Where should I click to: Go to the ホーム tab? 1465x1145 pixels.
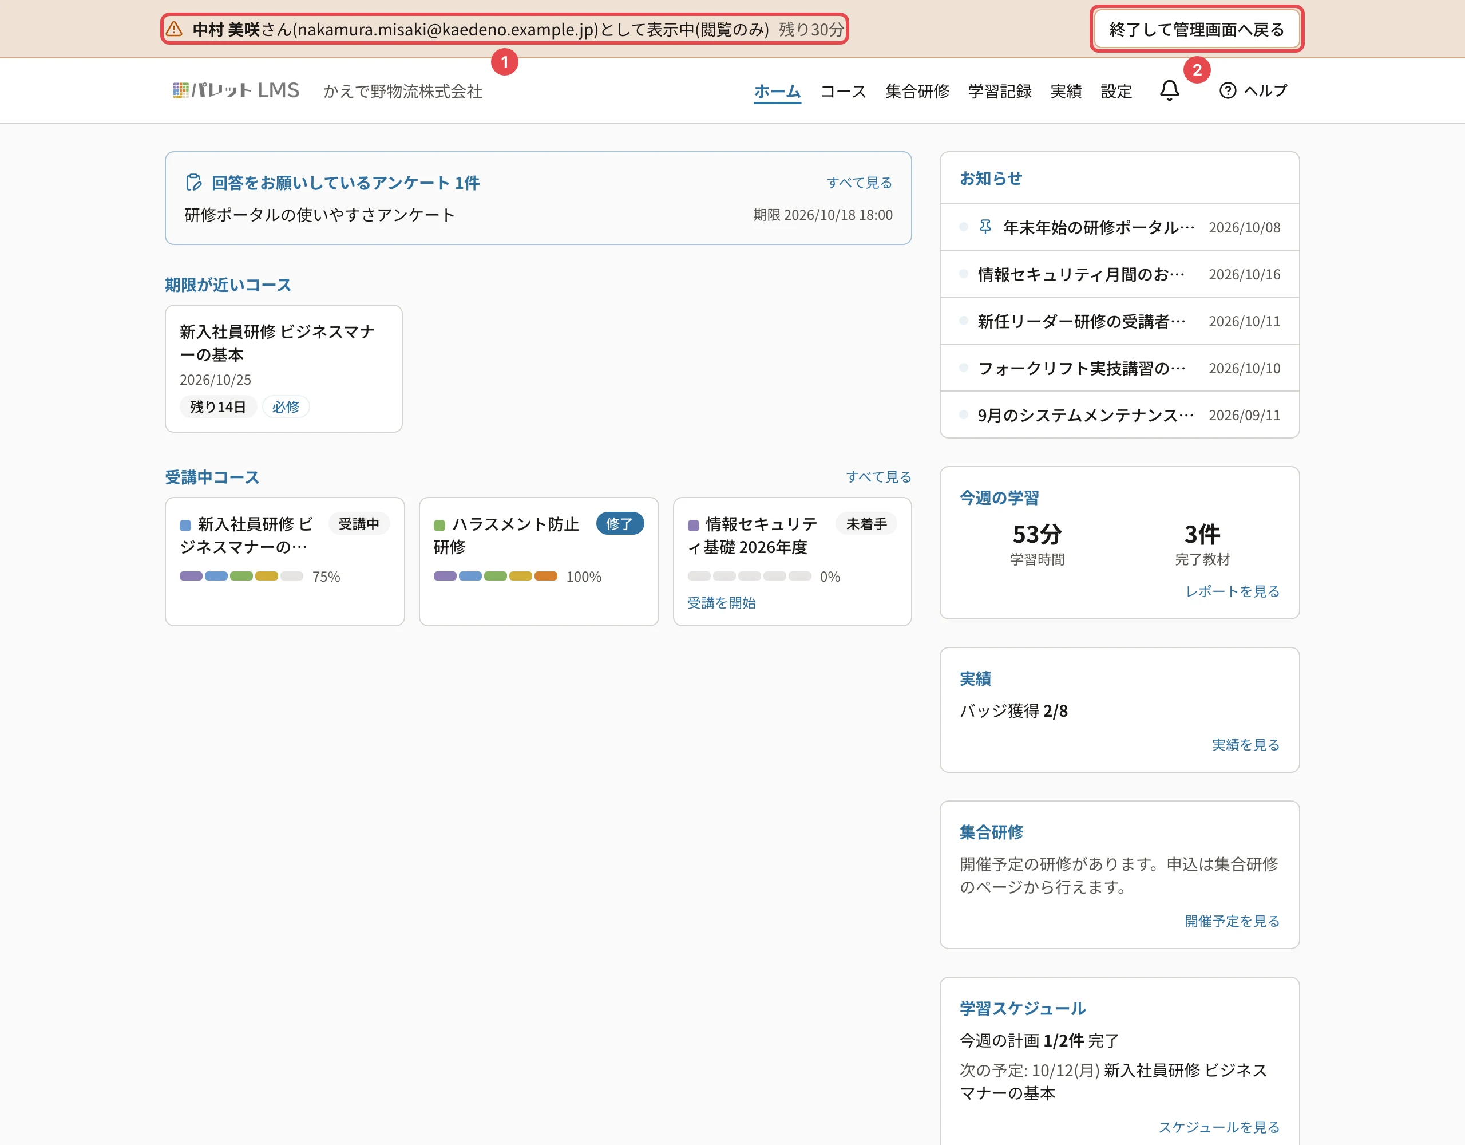(777, 90)
